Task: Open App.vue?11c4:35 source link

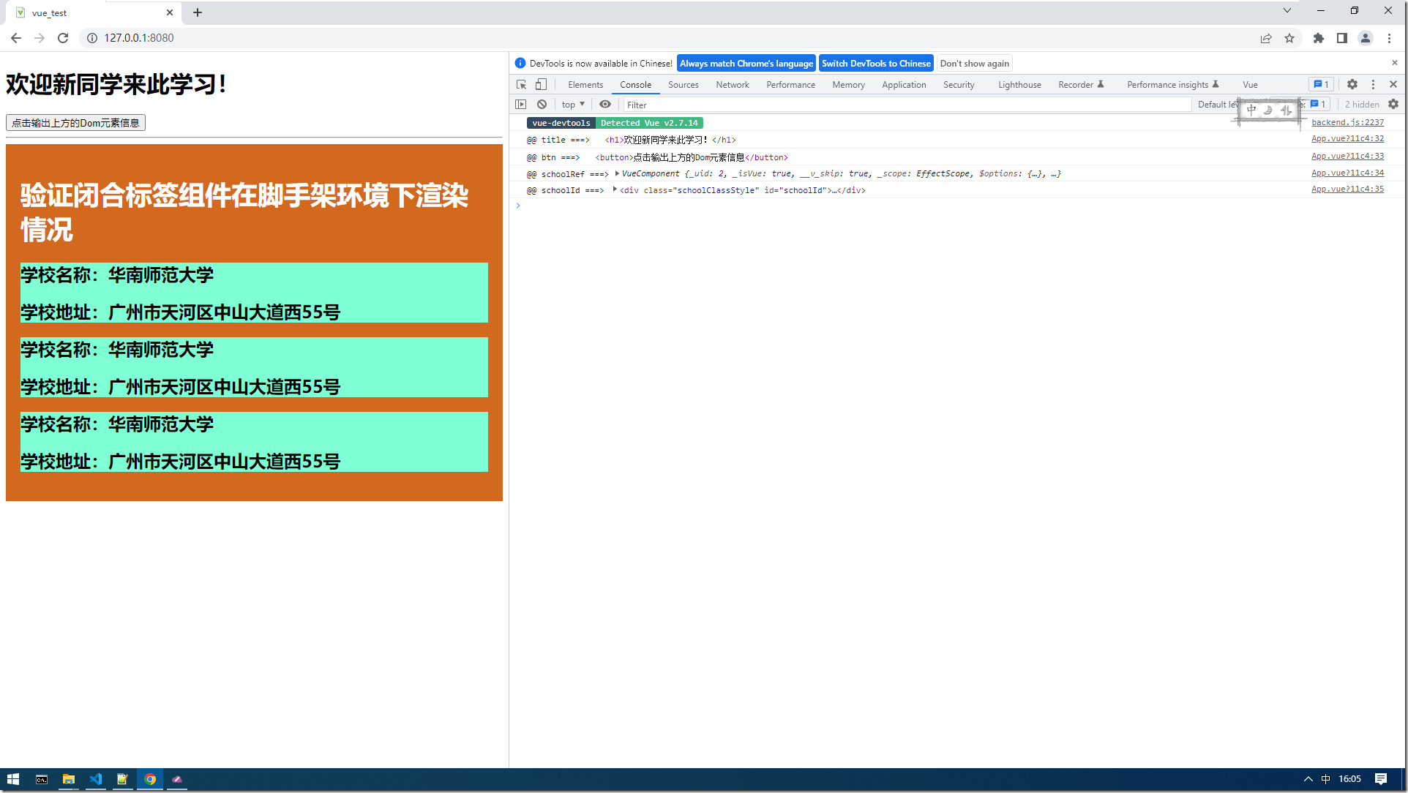Action: (1348, 189)
